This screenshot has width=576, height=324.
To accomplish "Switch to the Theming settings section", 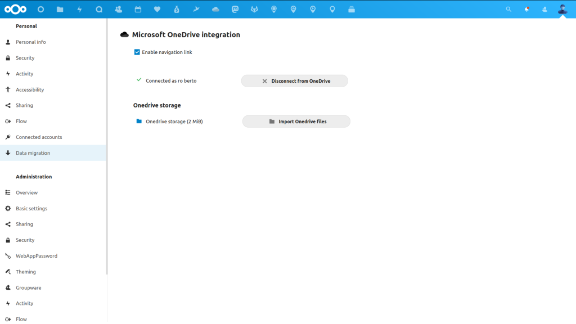I will click(26, 272).
